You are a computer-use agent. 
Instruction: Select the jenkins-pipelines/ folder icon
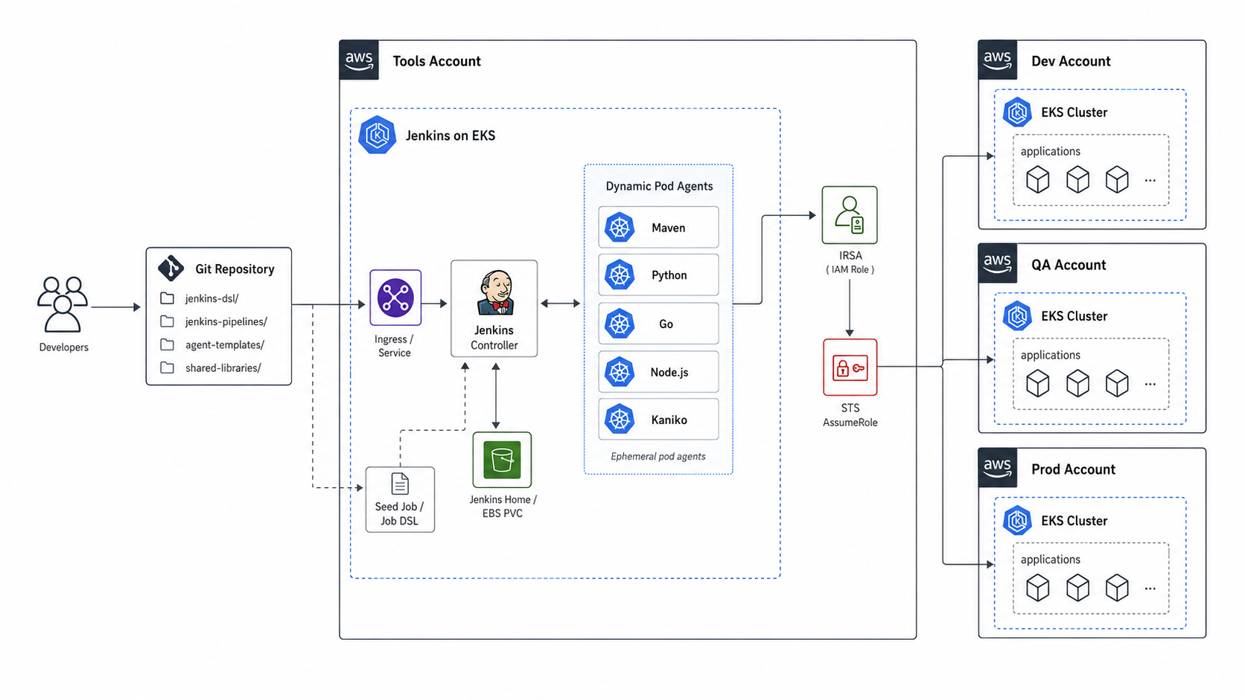click(x=168, y=321)
